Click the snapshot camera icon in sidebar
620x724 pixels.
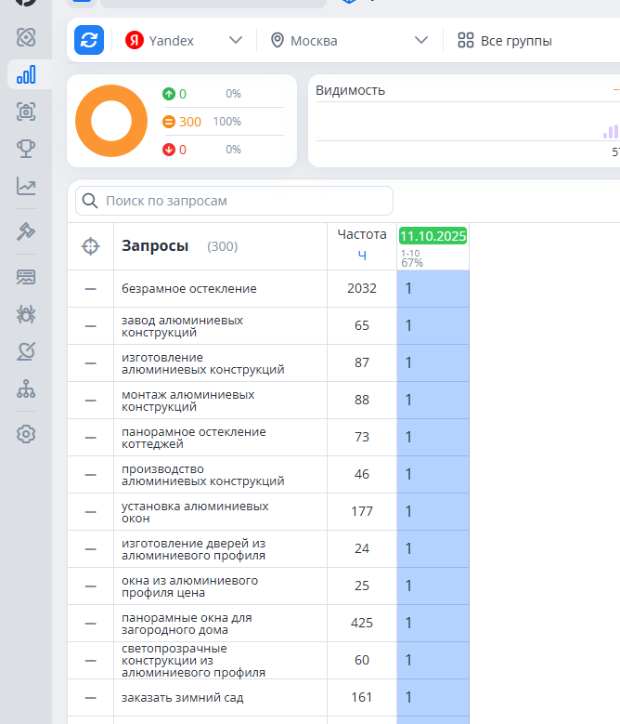pos(26,112)
